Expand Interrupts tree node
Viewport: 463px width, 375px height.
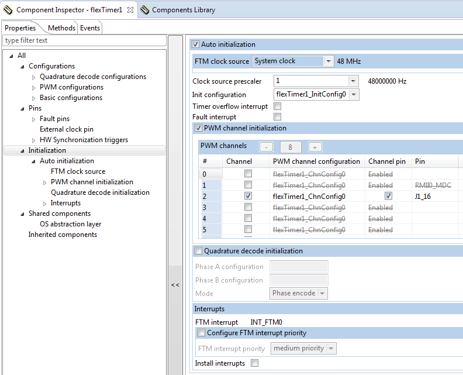pyautogui.click(x=45, y=204)
